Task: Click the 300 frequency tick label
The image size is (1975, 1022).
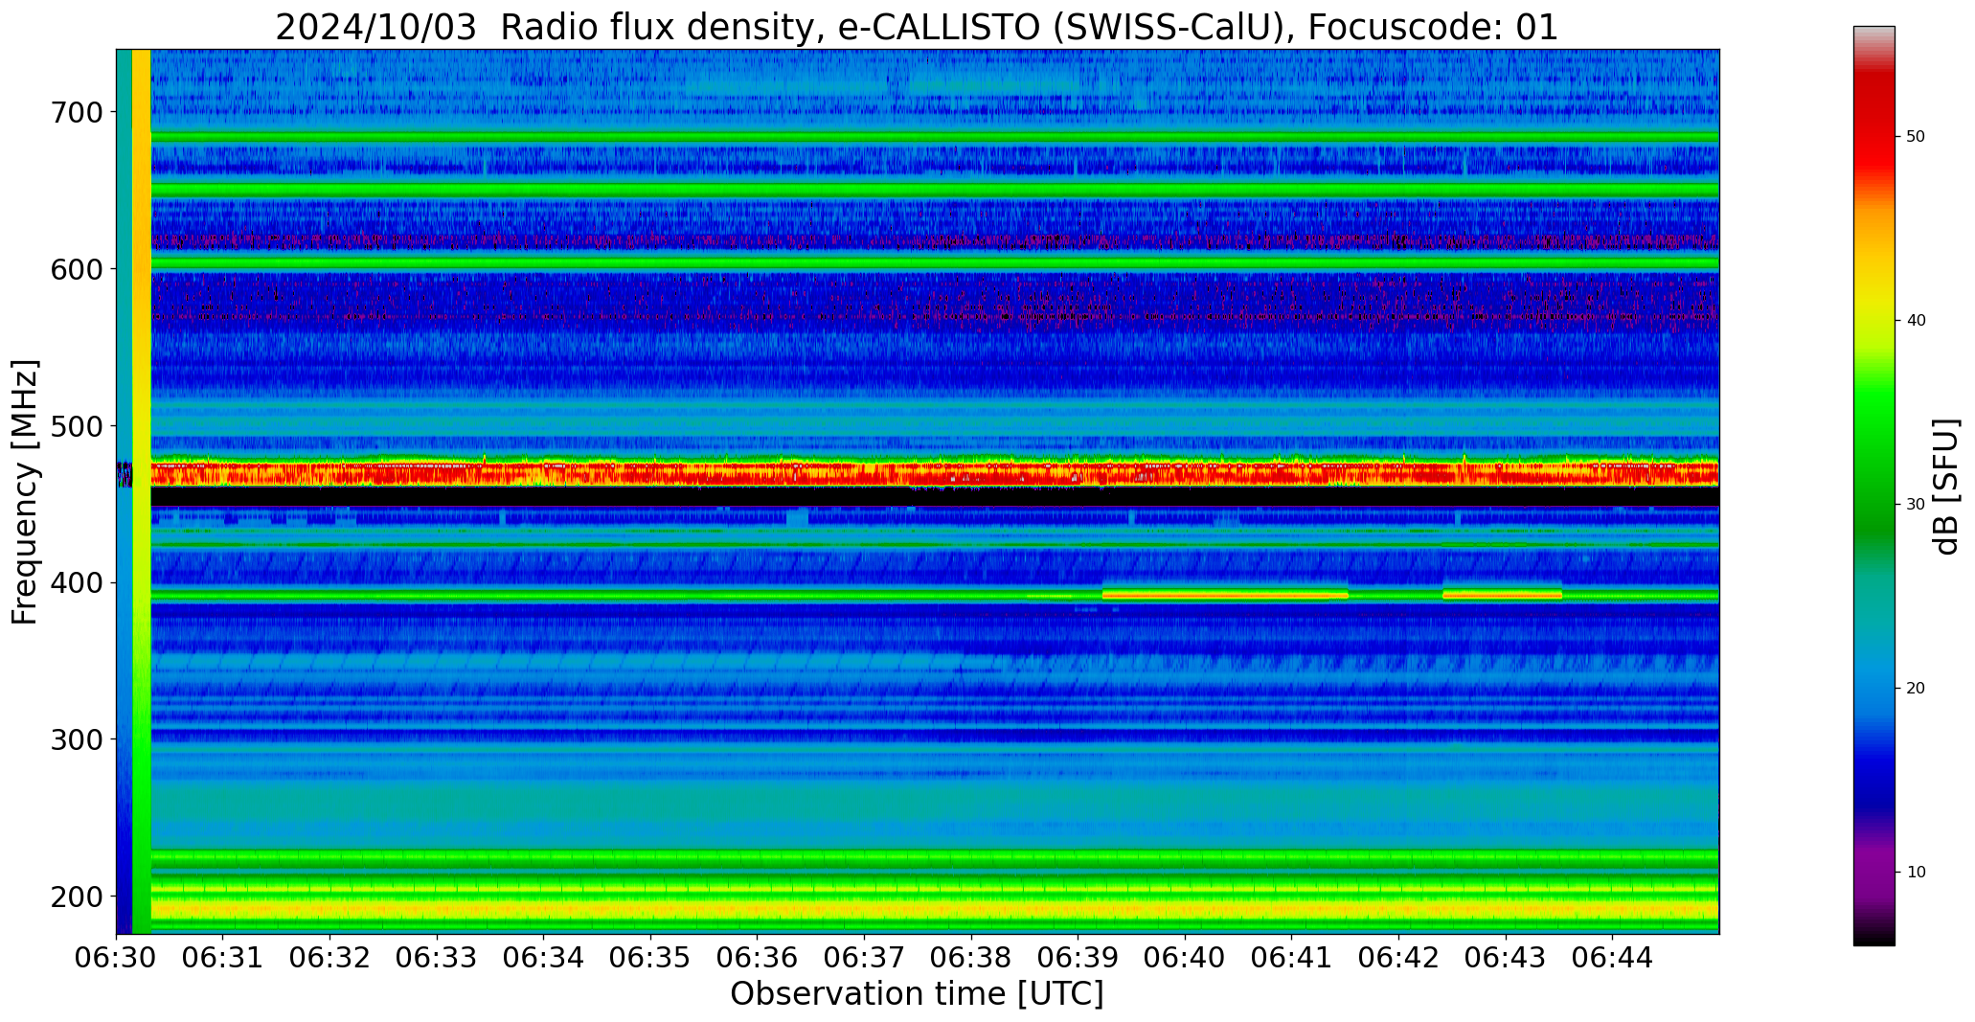Action: (x=75, y=739)
